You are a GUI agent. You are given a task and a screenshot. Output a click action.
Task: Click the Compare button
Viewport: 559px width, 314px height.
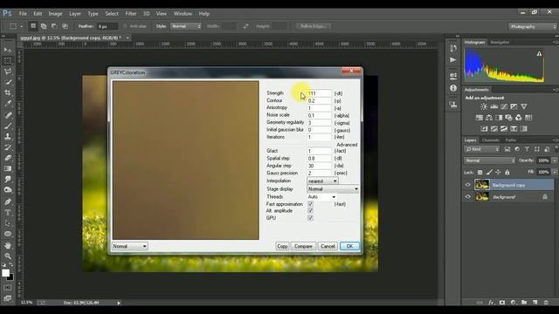click(303, 246)
